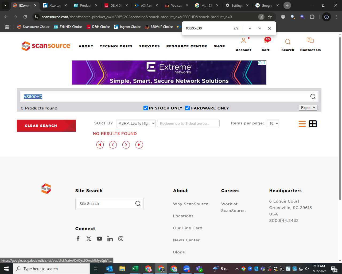Screen dimensions: 342x274
Task: Go to next results page
Action: [x=126, y=145]
